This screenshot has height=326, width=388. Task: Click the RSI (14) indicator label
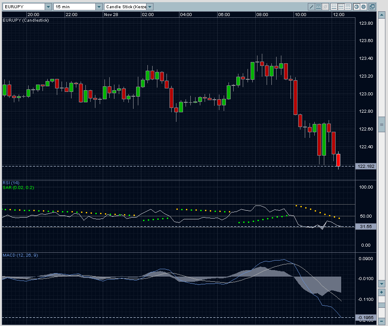point(11,183)
